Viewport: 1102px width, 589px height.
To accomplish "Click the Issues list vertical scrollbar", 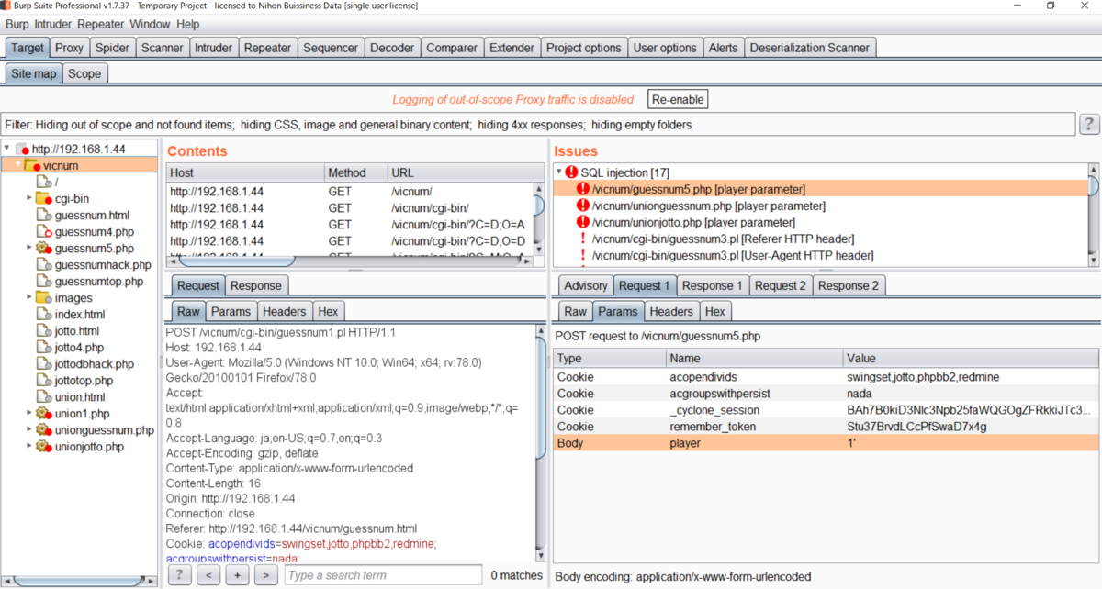I will (1093, 215).
